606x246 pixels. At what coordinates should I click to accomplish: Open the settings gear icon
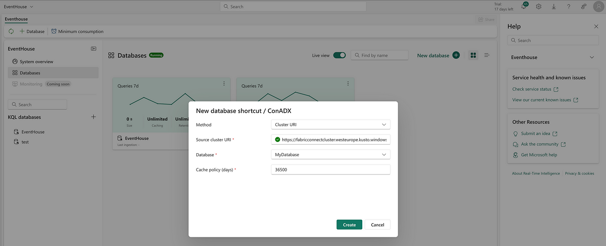click(x=539, y=6)
